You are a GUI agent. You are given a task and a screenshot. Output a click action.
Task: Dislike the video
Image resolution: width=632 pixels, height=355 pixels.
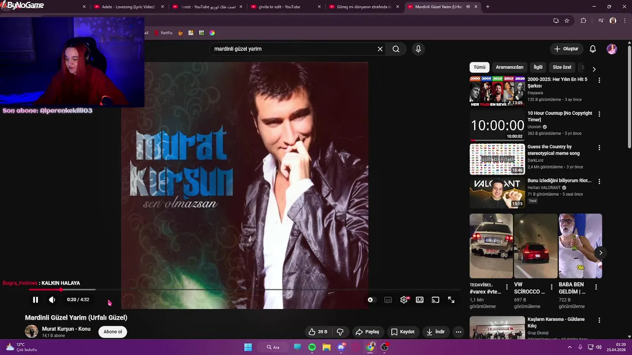340,332
